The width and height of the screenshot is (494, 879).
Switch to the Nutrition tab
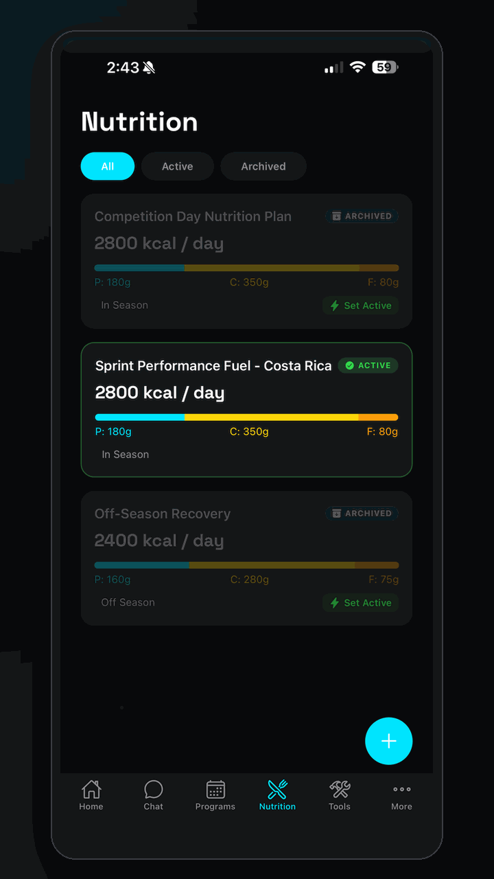coord(277,795)
